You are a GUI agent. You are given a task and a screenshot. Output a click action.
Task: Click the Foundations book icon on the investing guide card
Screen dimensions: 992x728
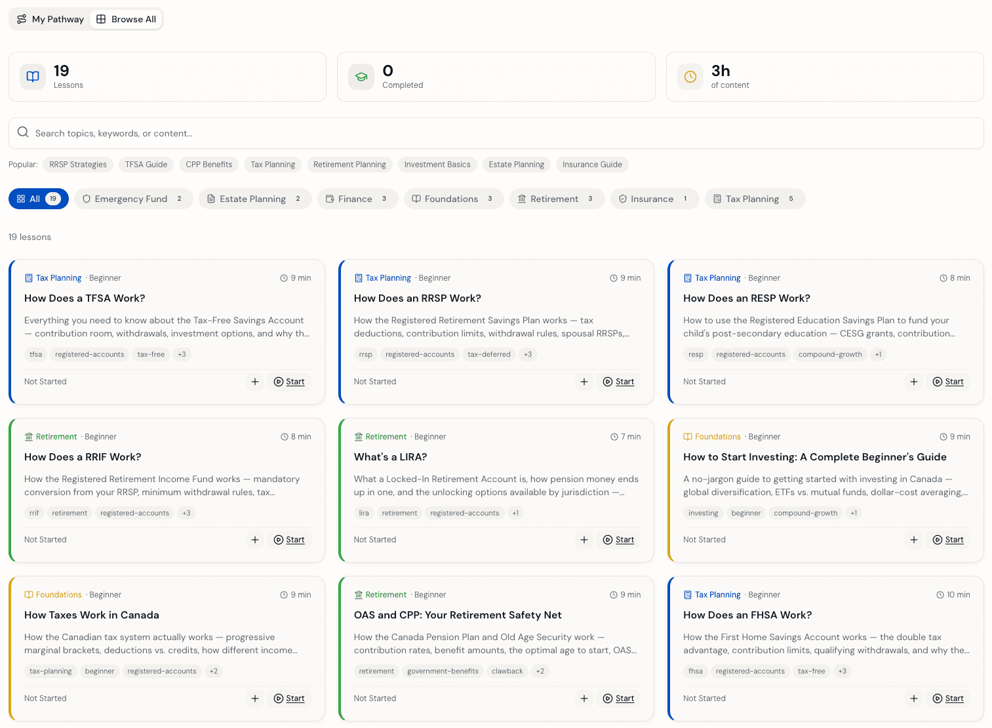click(x=688, y=436)
